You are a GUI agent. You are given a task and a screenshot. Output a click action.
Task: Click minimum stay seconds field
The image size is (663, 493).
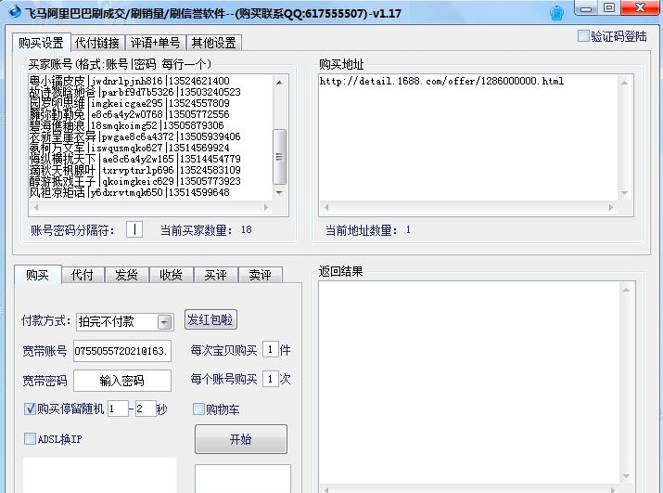[118, 409]
